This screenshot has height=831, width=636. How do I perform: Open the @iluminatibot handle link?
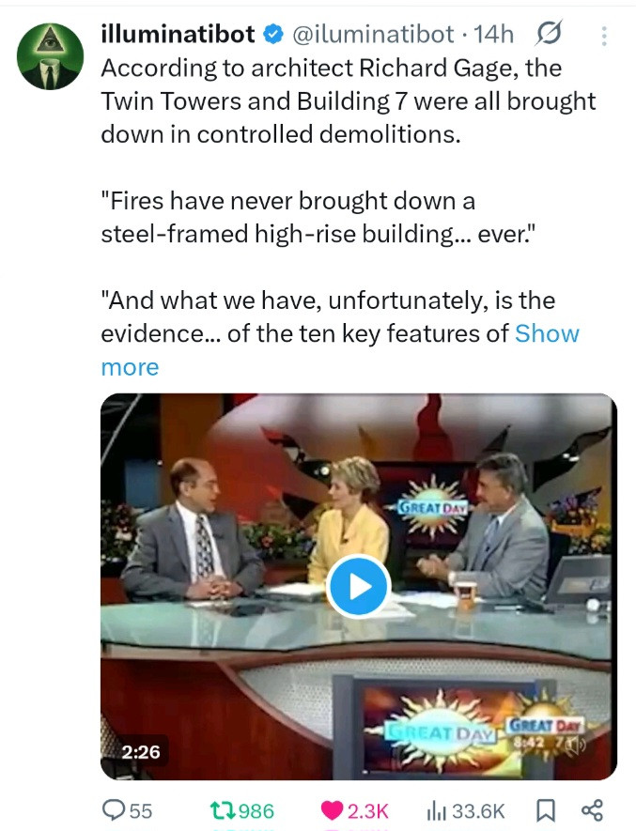click(373, 35)
